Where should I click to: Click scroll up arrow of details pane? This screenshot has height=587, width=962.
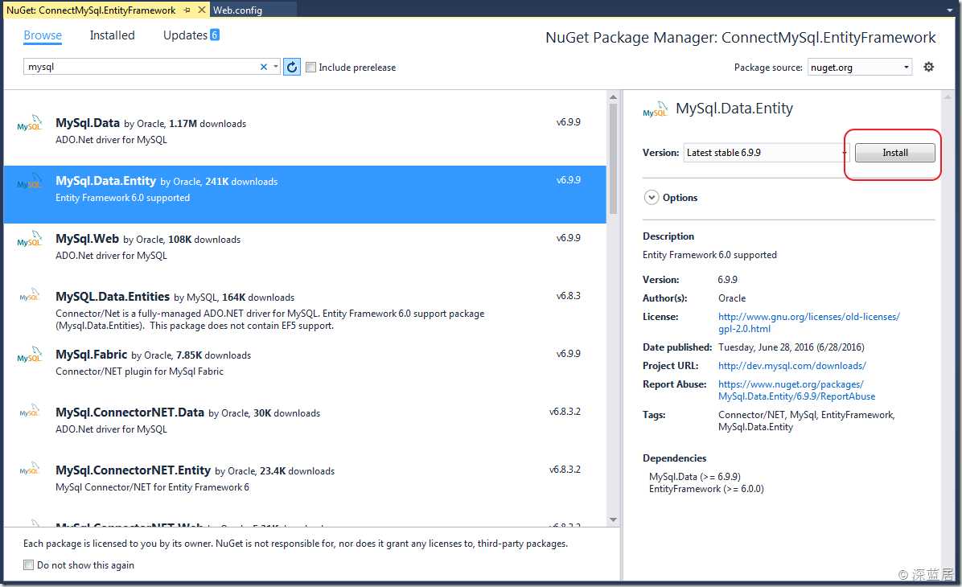click(948, 97)
